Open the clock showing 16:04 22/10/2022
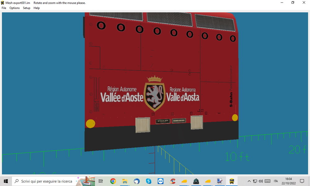310x186 pixels. (288, 181)
